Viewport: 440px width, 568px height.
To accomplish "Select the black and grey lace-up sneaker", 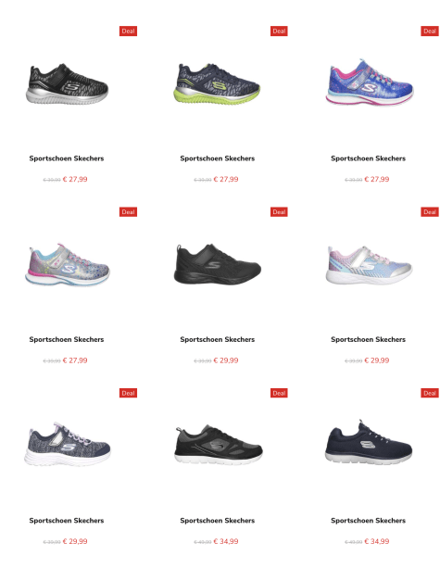I will tap(219, 445).
